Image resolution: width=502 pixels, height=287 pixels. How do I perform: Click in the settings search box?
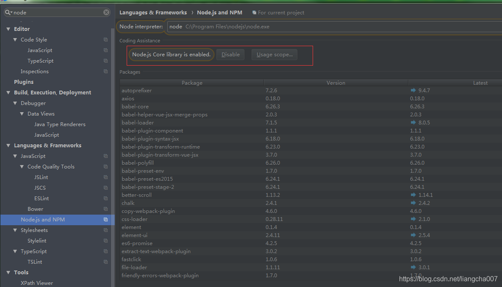coord(58,12)
